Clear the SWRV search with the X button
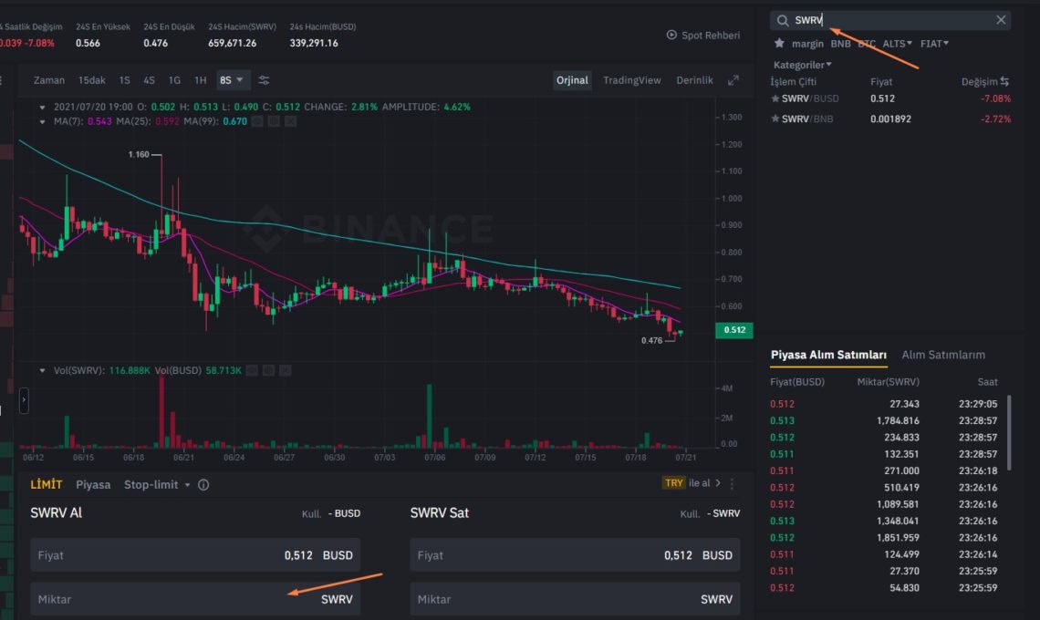This screenshot has height=620, width=1040. 1000,19
